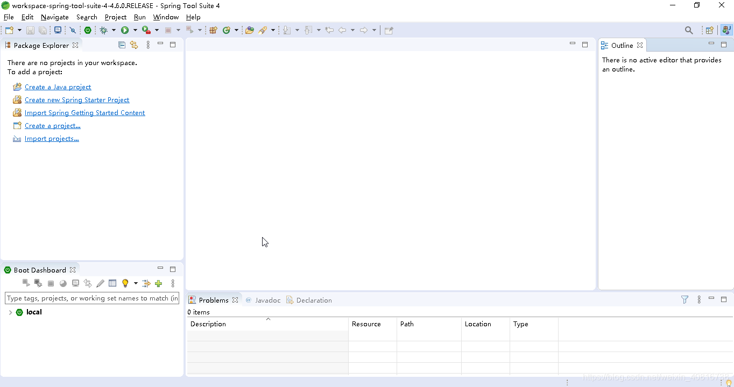Click the Save icon in toolbar
This screenshot has width=734, height=387.
click(x=30, y=30)
